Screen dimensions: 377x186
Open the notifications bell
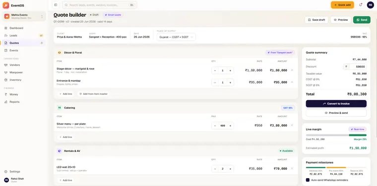point(361,5)
